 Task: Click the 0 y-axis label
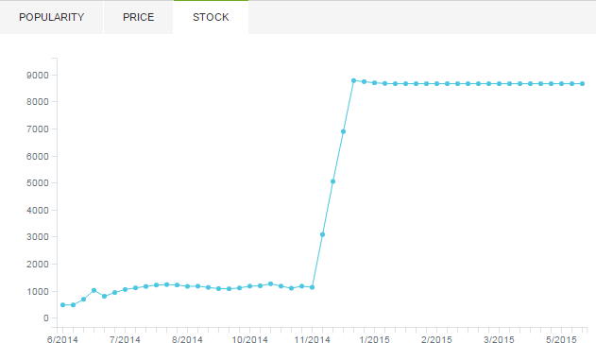[x=46, y=317]
